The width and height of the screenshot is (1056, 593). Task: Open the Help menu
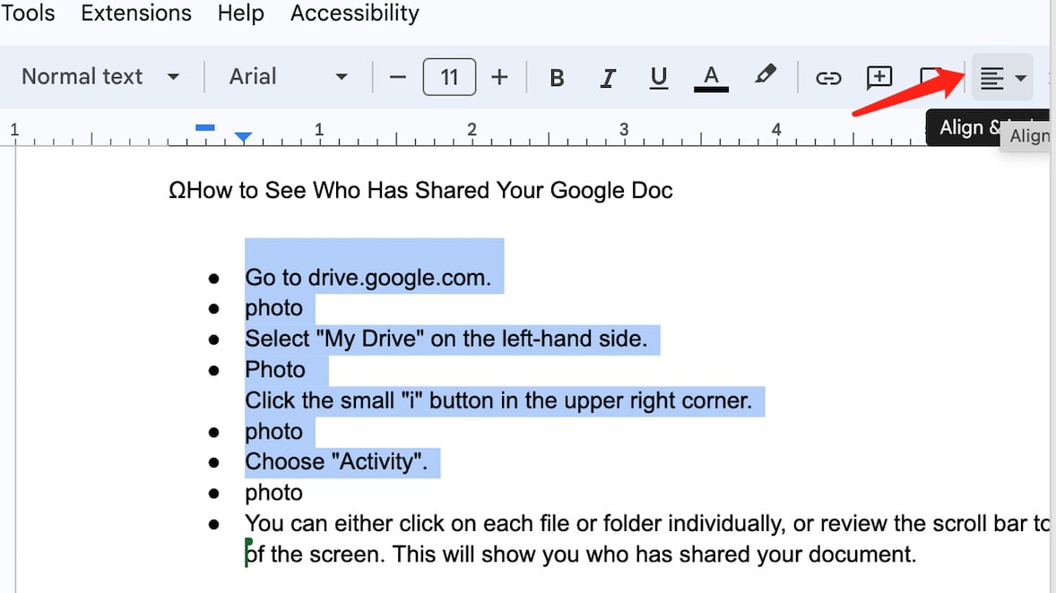240,13
